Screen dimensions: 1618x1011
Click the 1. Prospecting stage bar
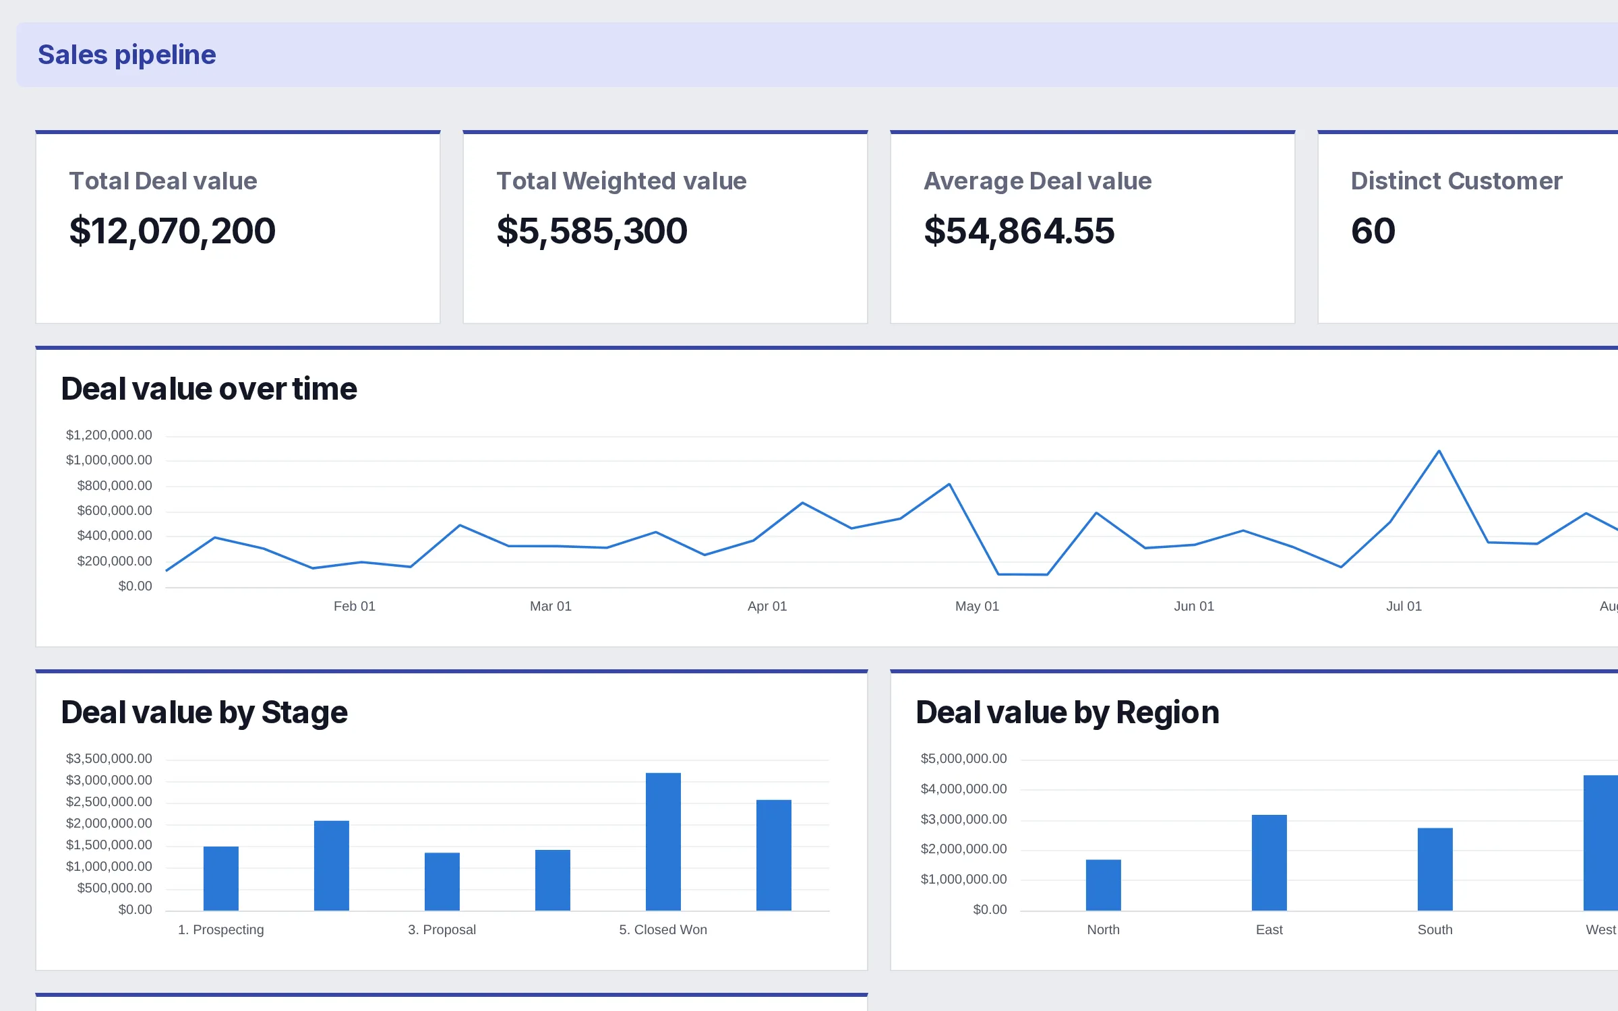(x=221, y=879)
